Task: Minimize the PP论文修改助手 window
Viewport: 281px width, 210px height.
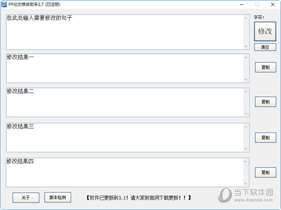Action: click(242, 5)
